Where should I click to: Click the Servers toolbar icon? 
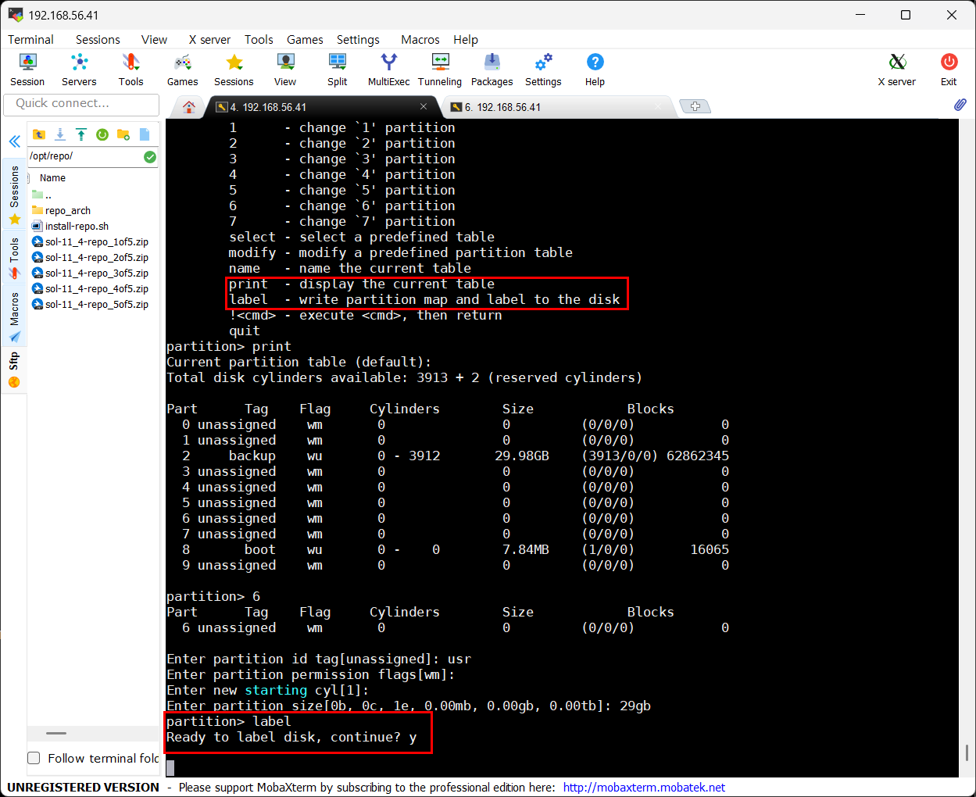[79, 70]
